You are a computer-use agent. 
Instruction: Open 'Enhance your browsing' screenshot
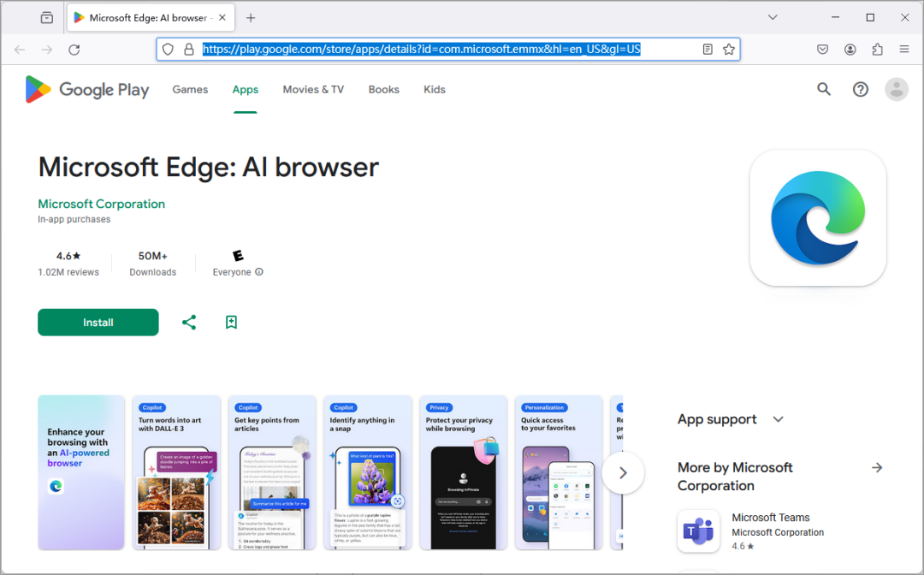[x=81, y=472]
